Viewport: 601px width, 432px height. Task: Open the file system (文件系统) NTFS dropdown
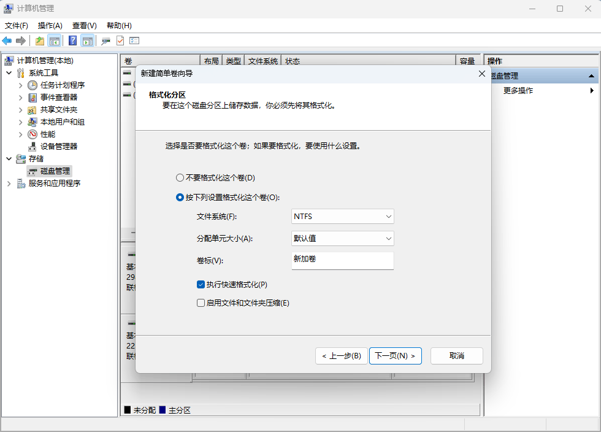[342, 216]
